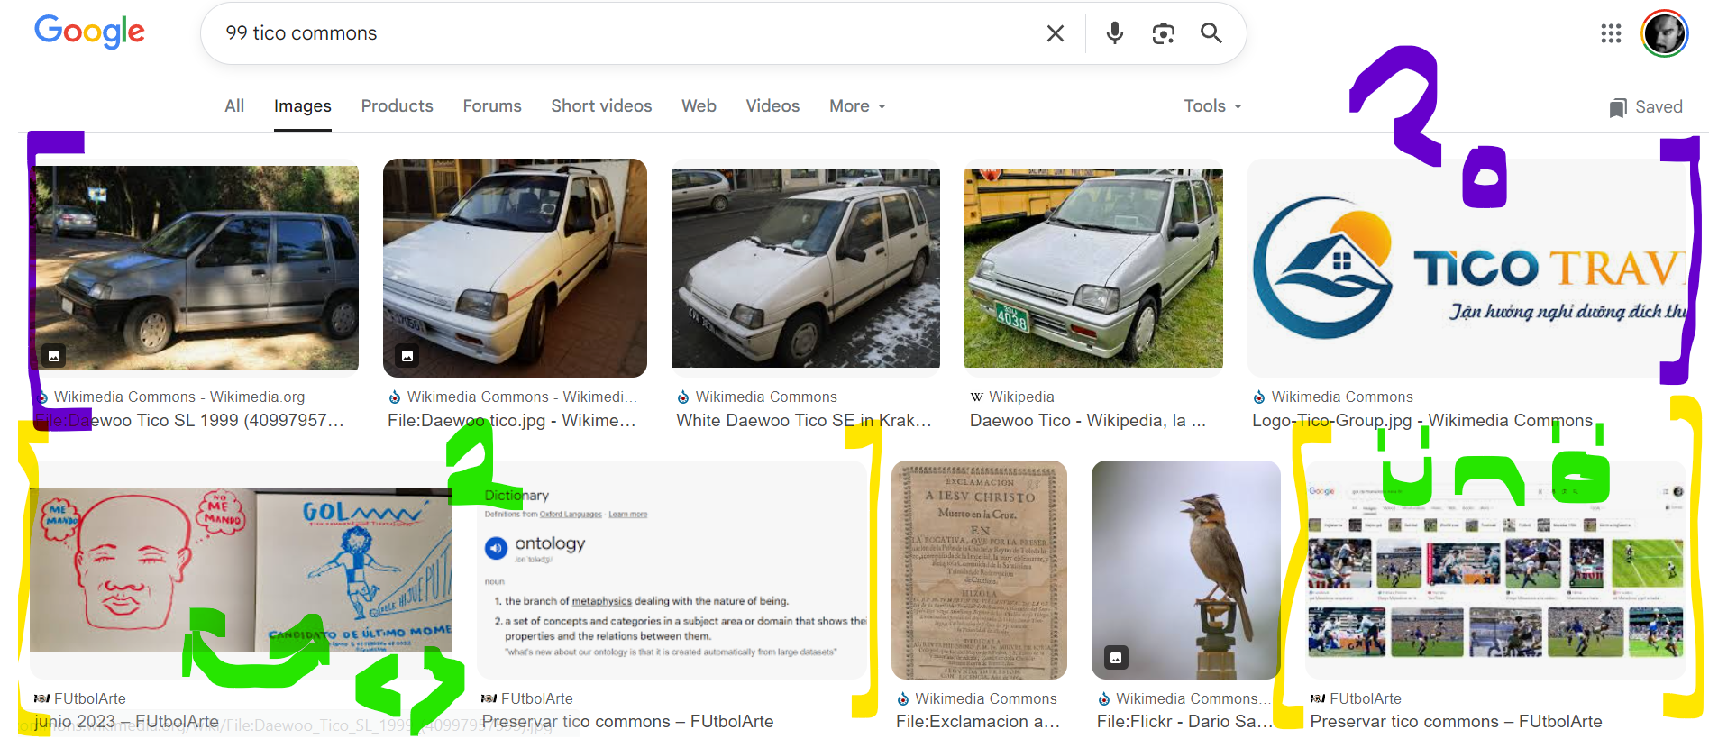Clear the search box text

pos(1055,33)
